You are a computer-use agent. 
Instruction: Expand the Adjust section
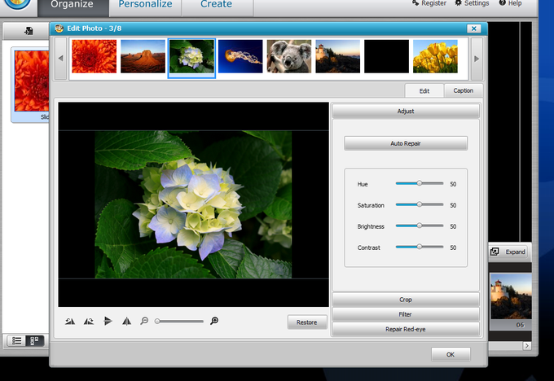pos(406,111)
